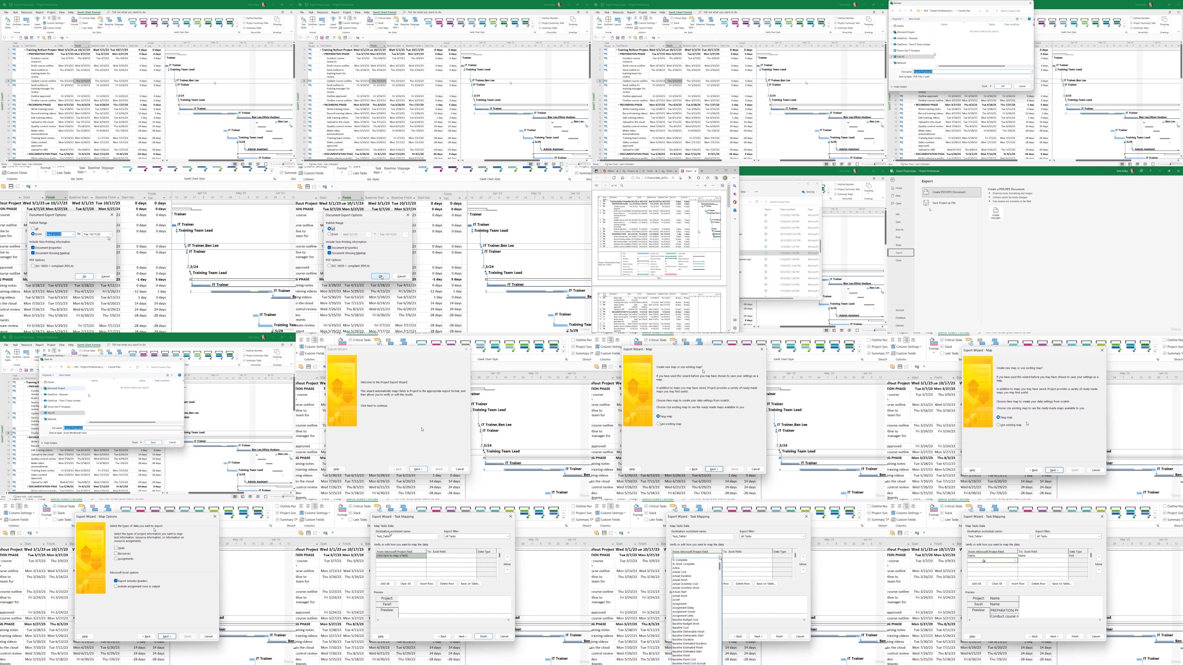Click Save in the Save As dialog
Screen dimensions: 1183x665
click(x=153, y=443)
